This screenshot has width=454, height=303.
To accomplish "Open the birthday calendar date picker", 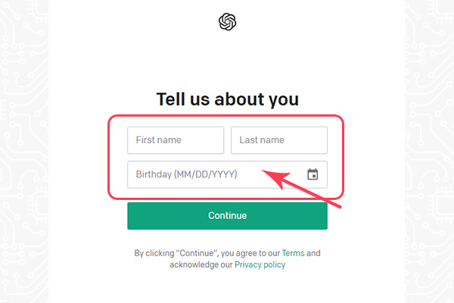I will click(x=313, y=174).
